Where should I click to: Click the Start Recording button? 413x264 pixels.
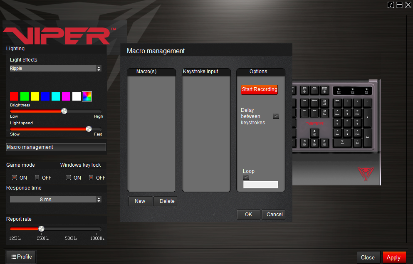[x=259, y=90]
